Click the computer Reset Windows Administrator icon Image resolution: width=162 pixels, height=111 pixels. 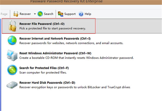pos(12,55)
